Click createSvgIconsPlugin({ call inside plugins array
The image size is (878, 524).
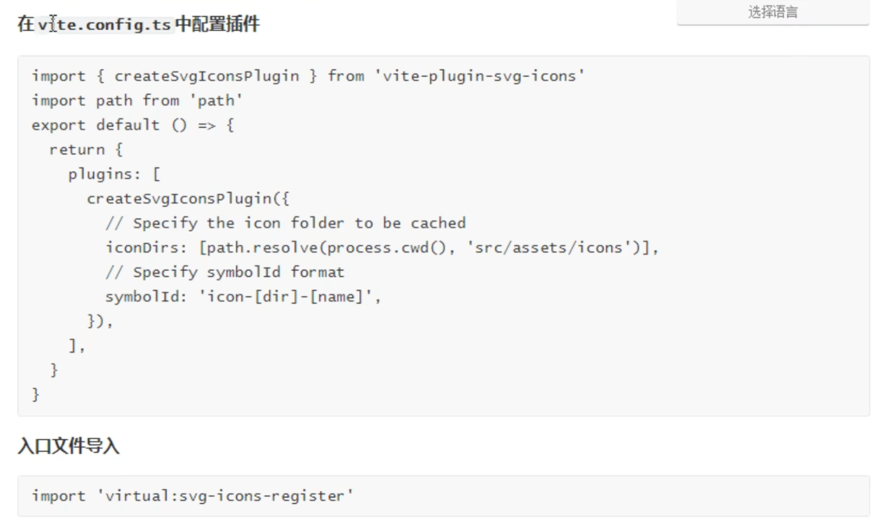pos(187,199)
